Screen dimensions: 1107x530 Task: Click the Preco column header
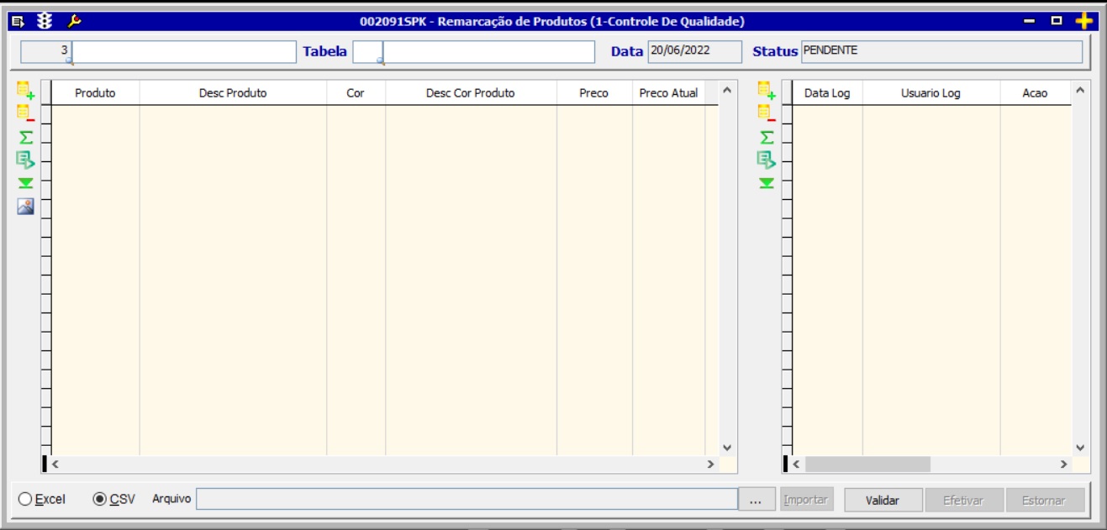pos(594,93)
